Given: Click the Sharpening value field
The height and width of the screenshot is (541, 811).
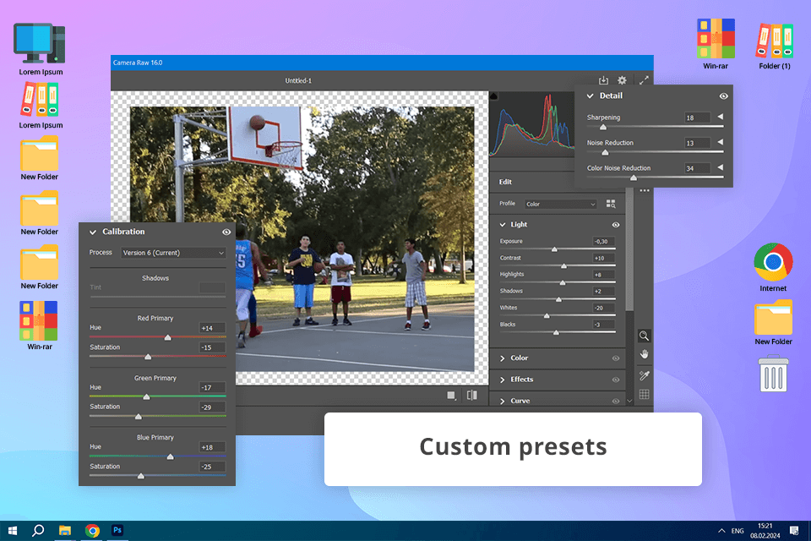Looking at the screenshot, I should (x=697, y=117).
